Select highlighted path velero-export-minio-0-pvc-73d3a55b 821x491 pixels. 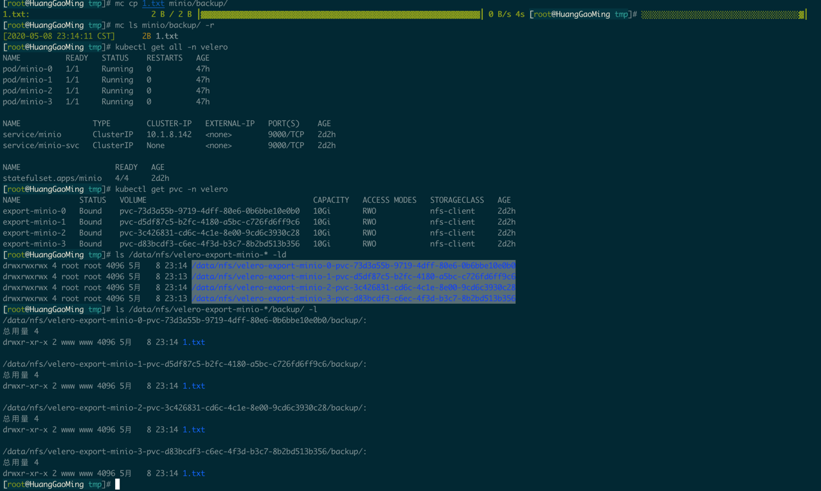[354, 266]
